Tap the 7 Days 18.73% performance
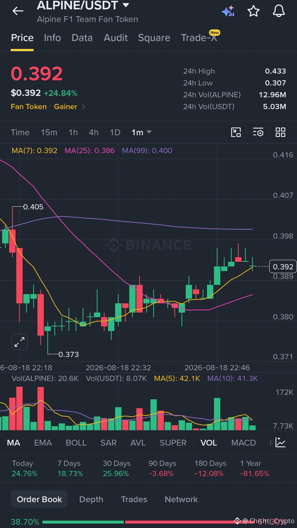 pos(70,468)
